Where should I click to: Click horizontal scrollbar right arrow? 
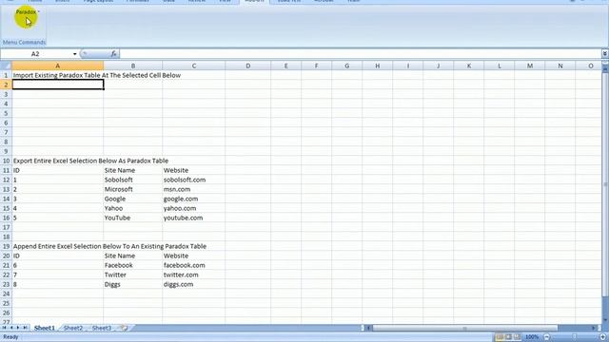[x=594, y=328]
